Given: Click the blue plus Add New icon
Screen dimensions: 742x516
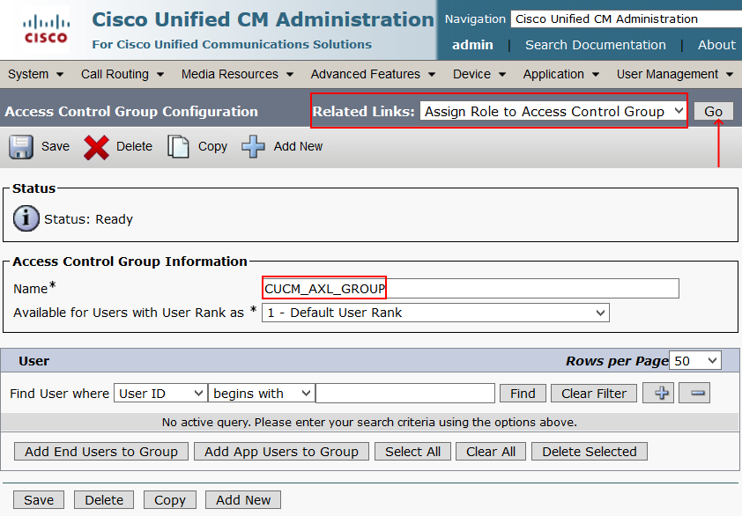Looking at the screenshot, I should coord(253,147).
